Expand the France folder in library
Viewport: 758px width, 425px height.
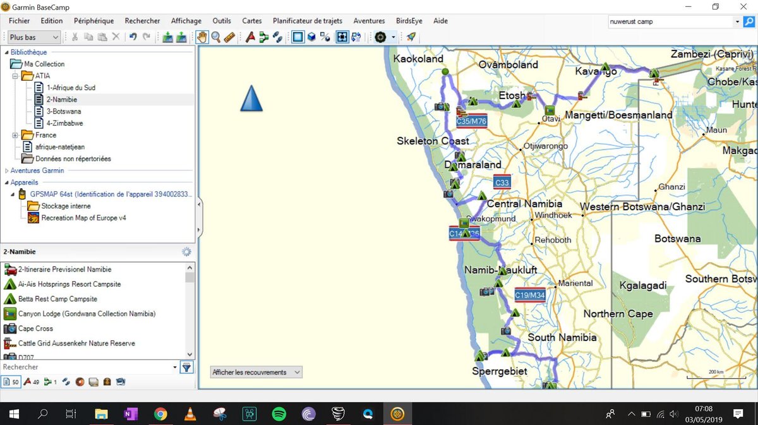(x=15, y=135)
